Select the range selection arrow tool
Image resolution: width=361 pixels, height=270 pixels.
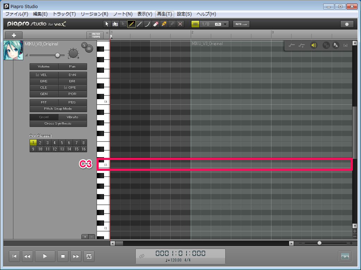[x=115, y=24]
